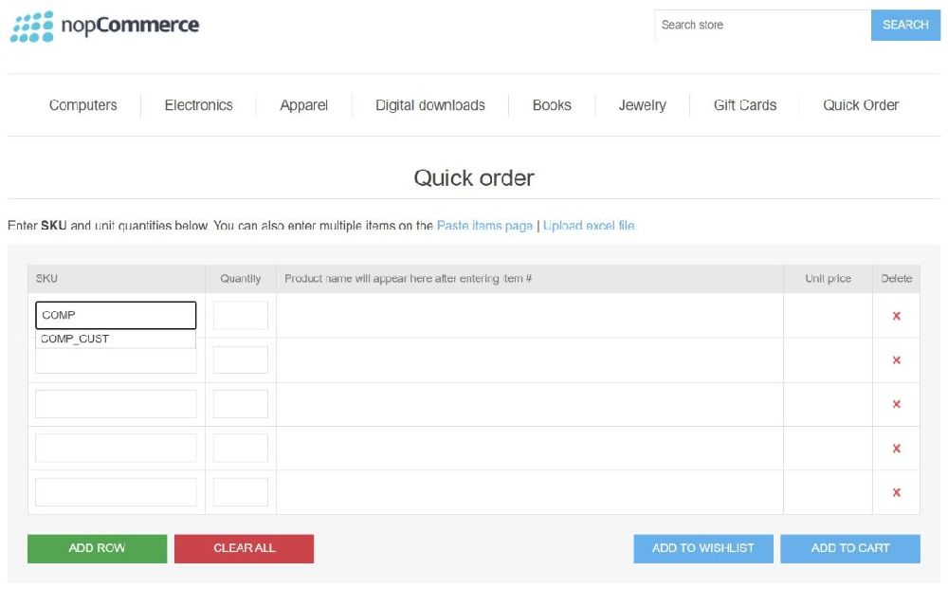The image size is (948, 589).
Task: Click Add to Wishlist button
Action: [702, 548]
